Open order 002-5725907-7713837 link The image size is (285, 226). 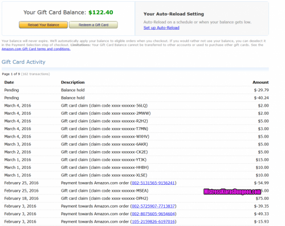point(153,206)
